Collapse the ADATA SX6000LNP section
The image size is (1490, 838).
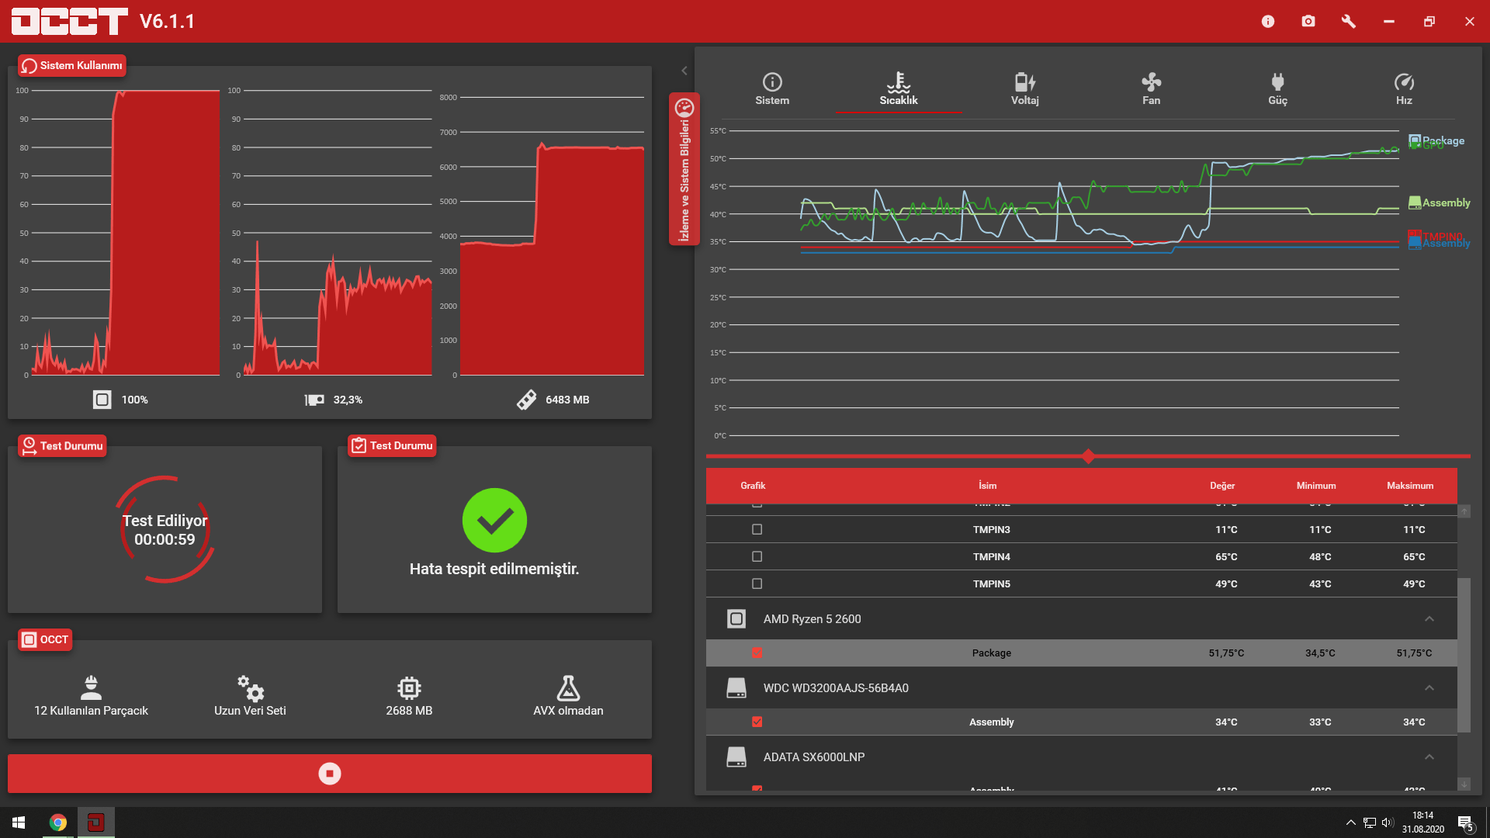click(1429, 757)
